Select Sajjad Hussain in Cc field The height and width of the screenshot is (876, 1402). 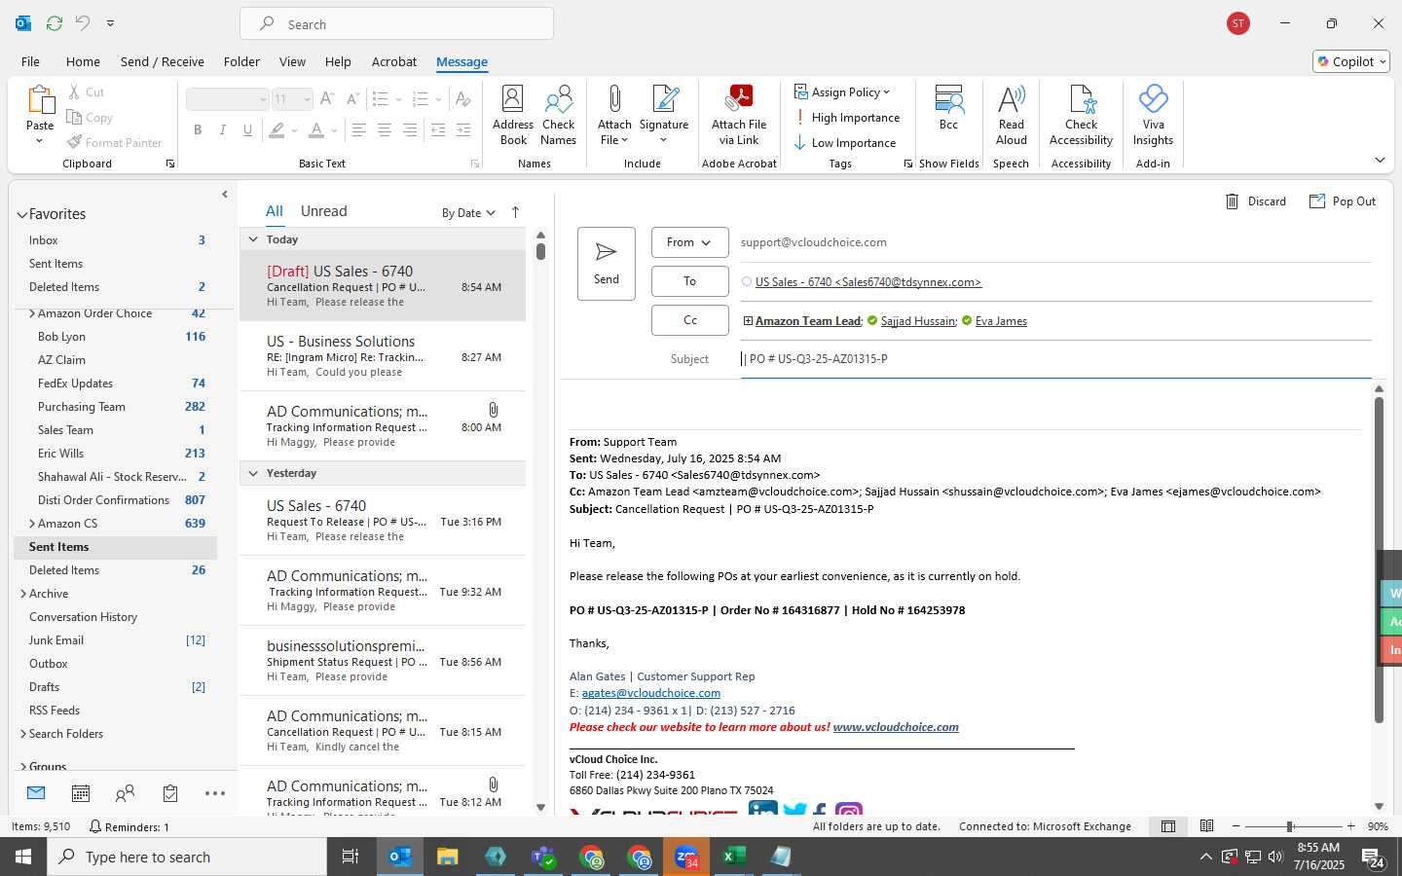(918, 321)
